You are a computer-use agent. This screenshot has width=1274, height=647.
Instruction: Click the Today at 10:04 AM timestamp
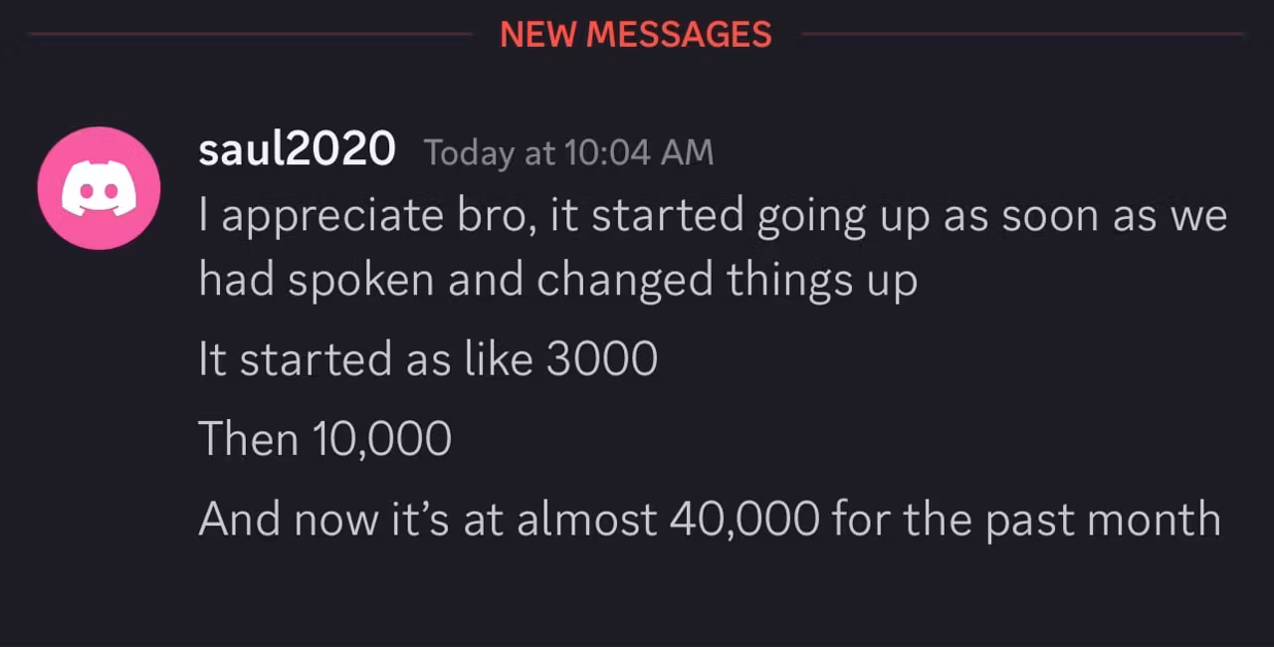click(568, 152)
